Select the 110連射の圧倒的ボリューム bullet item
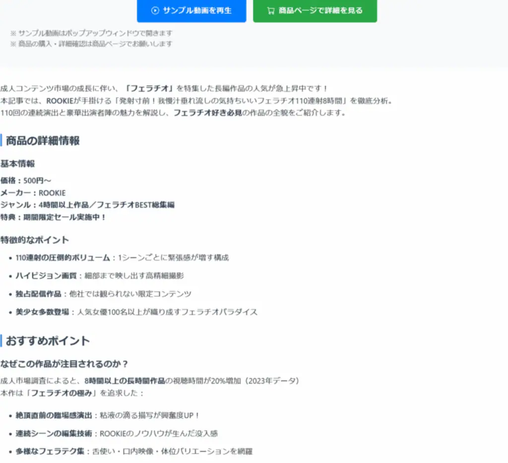Image resolution: width=508 pixels, height=463 pixels. [122, 257]
